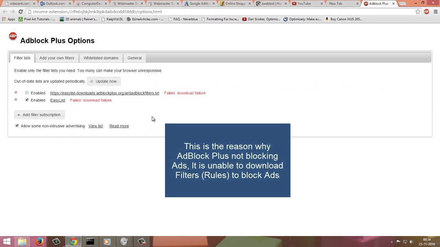Show hidden icons in the system tray
Screen dimensions: 440x247
click(x=392, y=242)
